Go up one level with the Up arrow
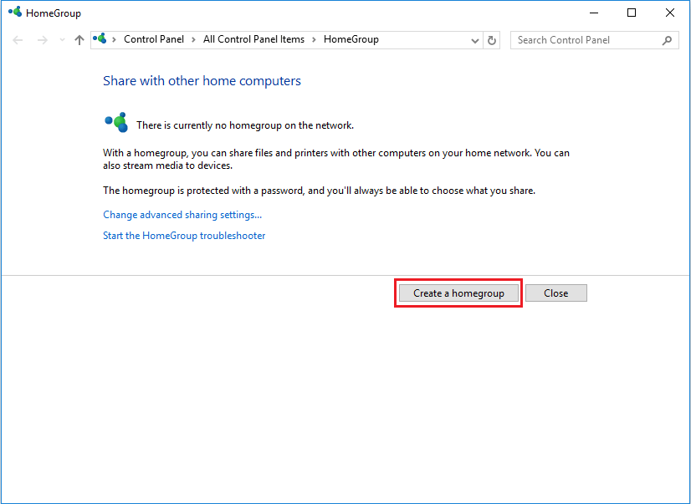Viewport: 691px width, 504px height. [x=79, y=40]
